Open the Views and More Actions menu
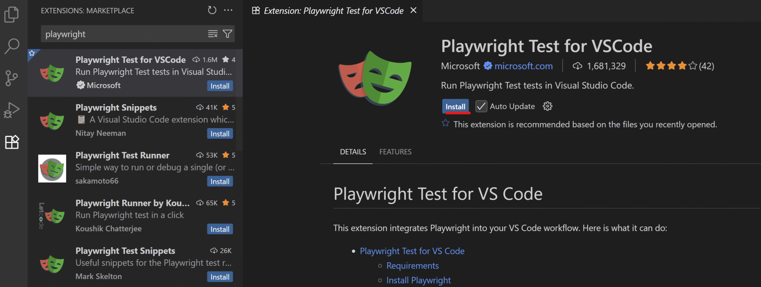 tap(228, 10)
